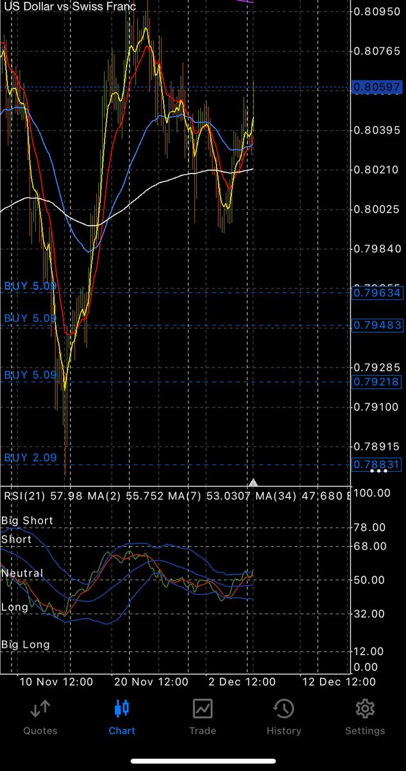The width and height of the screenshot is (406, 771).
Task: Tap the RSI scale value 32.00
Action: click(369, 614)
